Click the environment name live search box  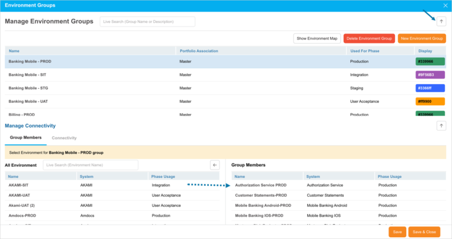[x=90, y=166]
